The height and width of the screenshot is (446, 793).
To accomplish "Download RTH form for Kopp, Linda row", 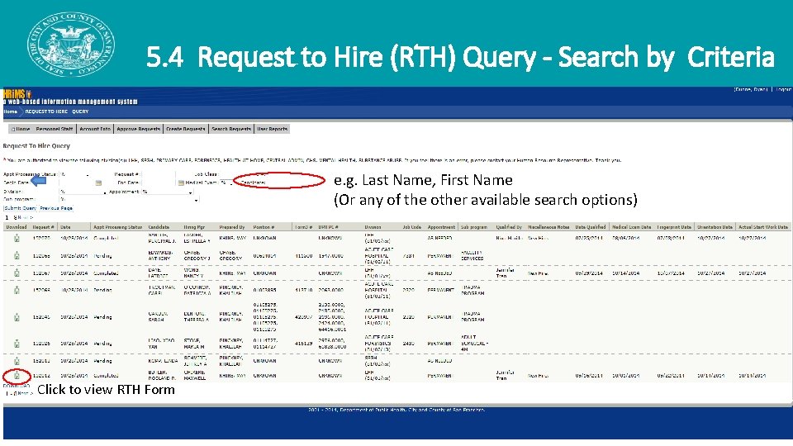I will pyautogui.click(x=17, y=361).
